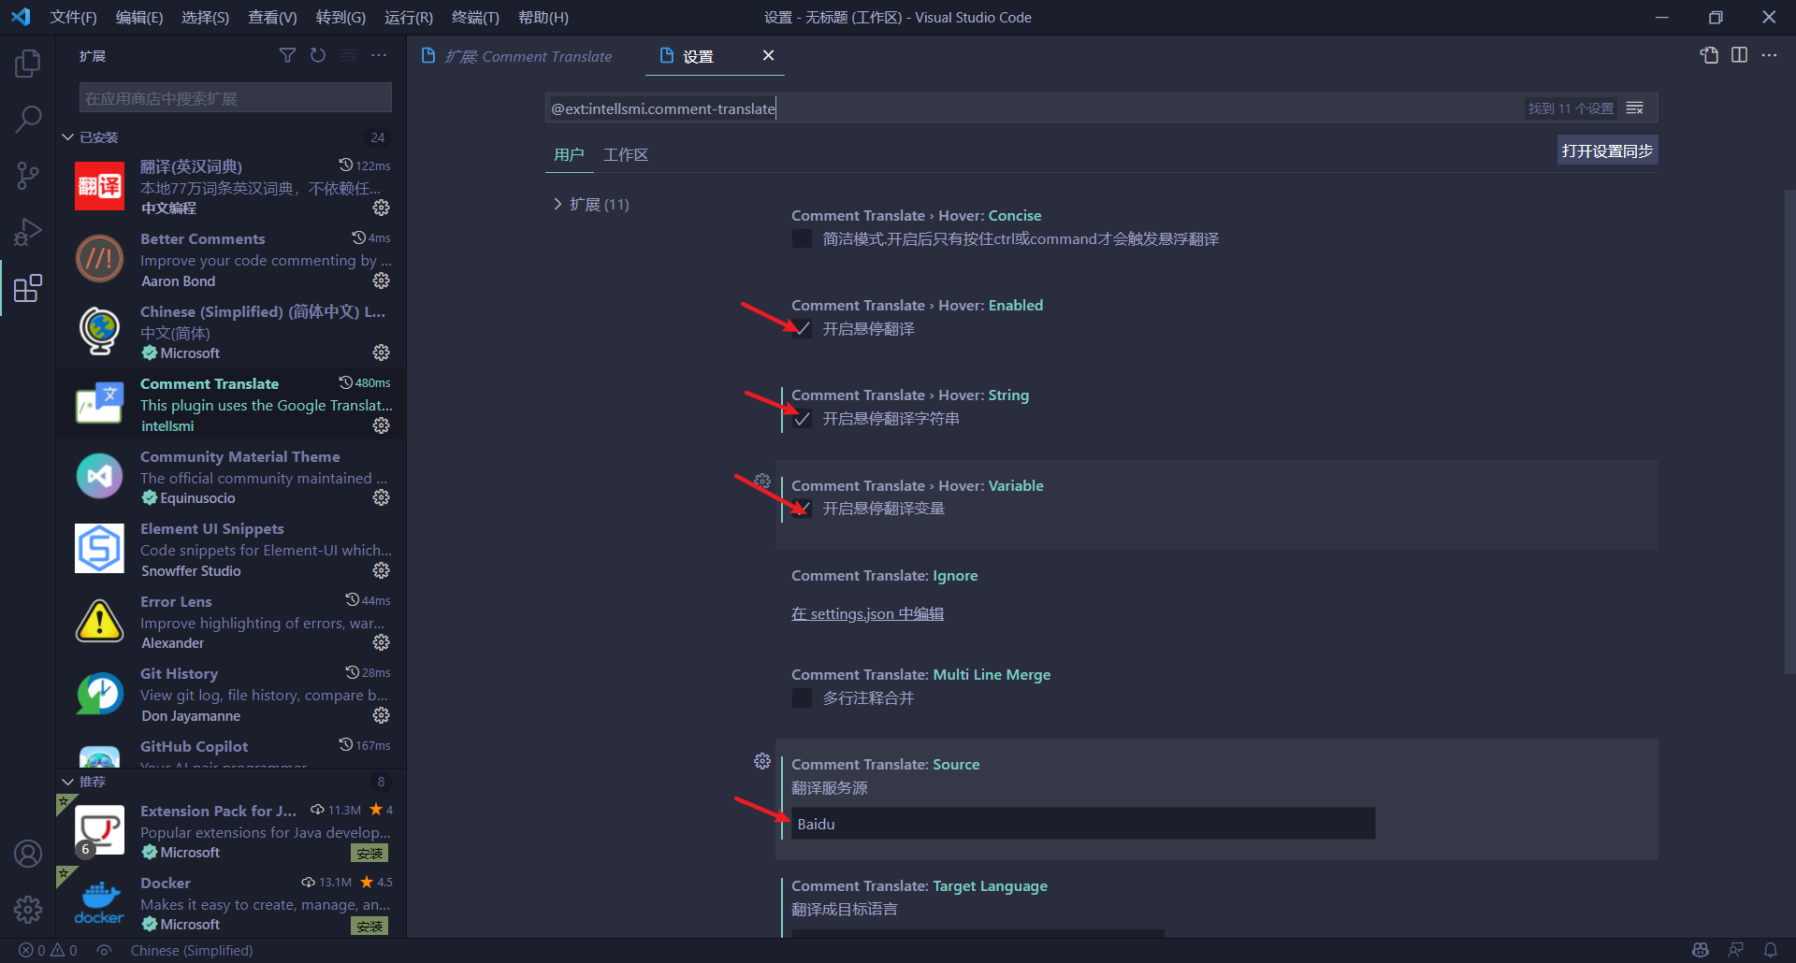Manage the Better Comments extension gear

click(382, 280)
